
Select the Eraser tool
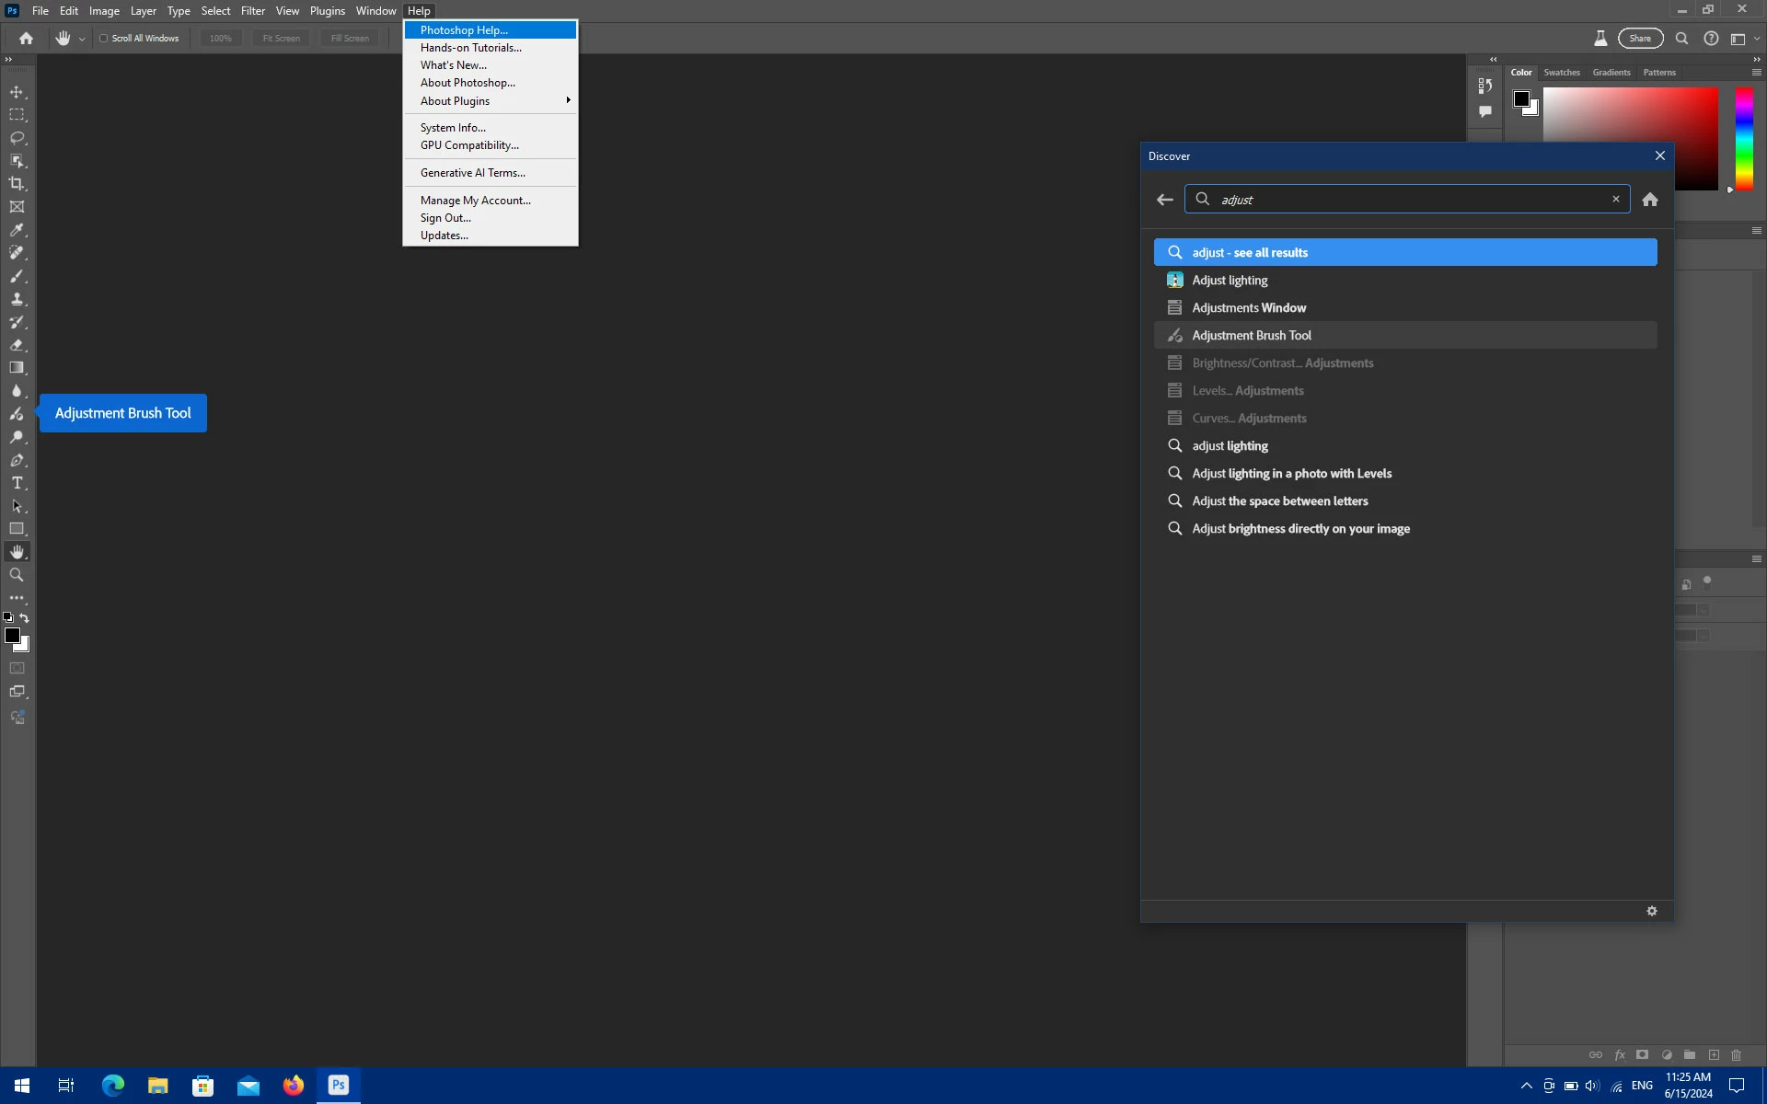[17, 345]
